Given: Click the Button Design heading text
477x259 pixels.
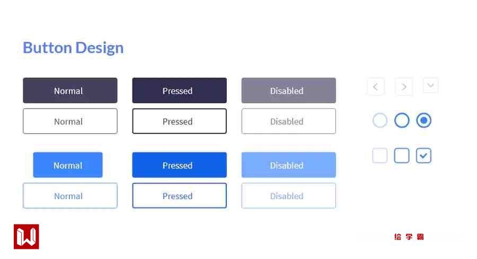Looking at the screenshot, I should click(x=73, y=48).
